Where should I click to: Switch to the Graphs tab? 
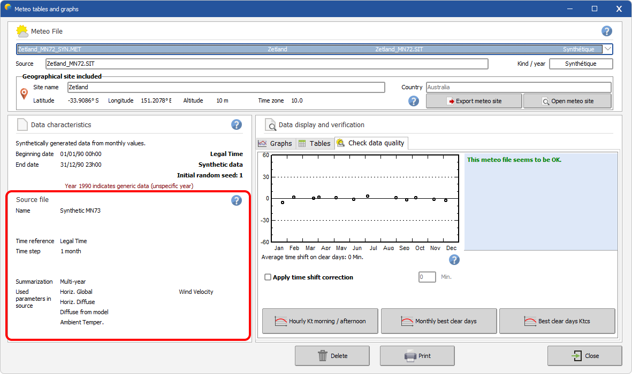[276, 143]
